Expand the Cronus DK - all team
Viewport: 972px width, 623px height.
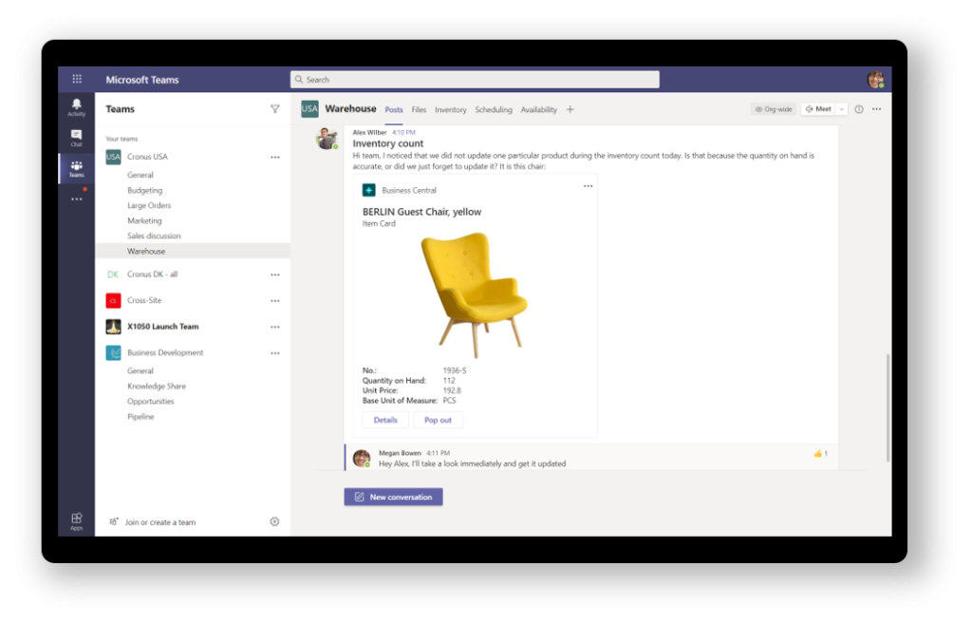coord(152,274)
